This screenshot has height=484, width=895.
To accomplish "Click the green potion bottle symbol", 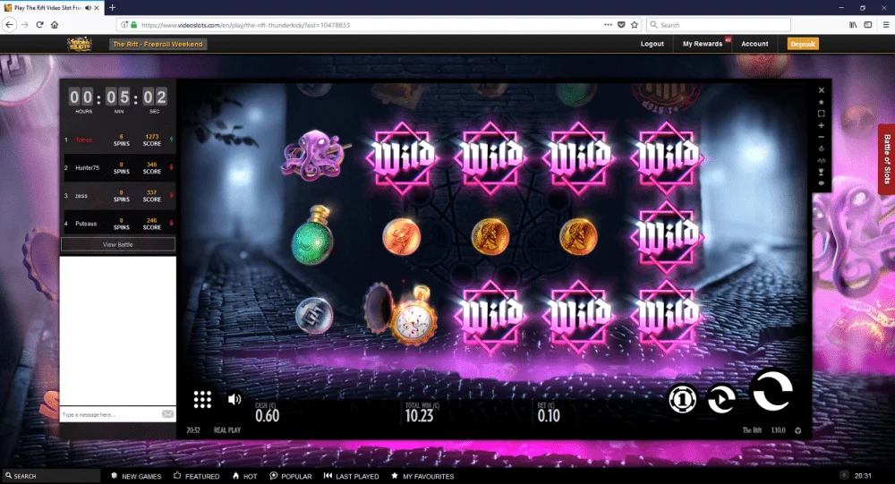I will click(312, 235).
